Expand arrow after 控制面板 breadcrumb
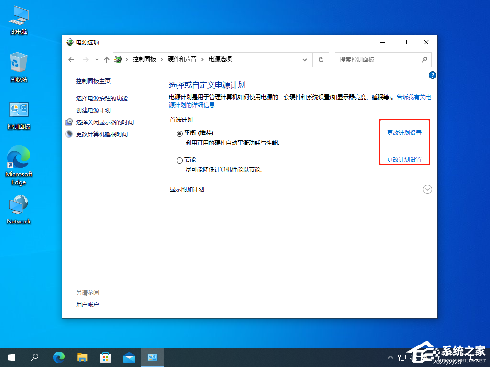This screenshot has height=367, width=490. tap(162, 59)
